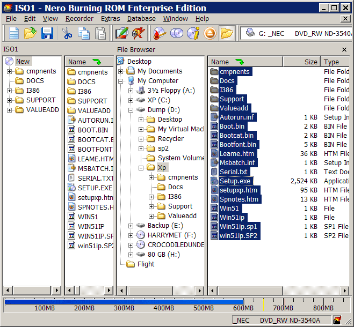
Task: Expand VALUEADD folder in ISO1 tree
Action: click(9, 110)
